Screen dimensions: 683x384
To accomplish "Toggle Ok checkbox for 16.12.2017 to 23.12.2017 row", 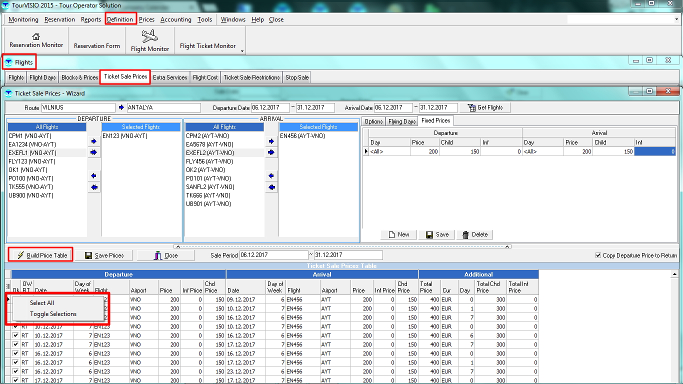I will coord(15,371).
